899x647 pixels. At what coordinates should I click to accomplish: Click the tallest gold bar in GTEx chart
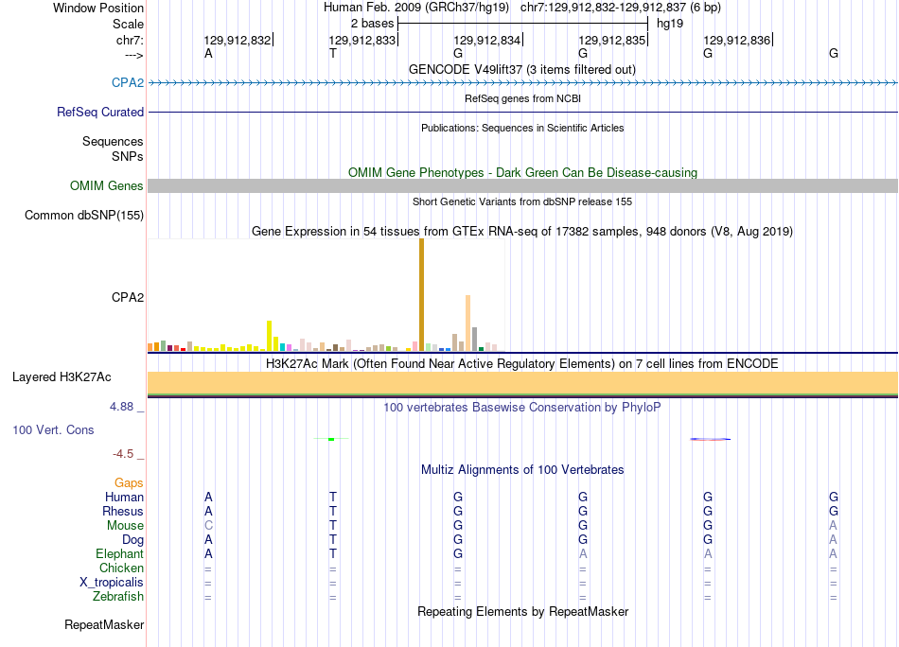[x=421, y=294]
